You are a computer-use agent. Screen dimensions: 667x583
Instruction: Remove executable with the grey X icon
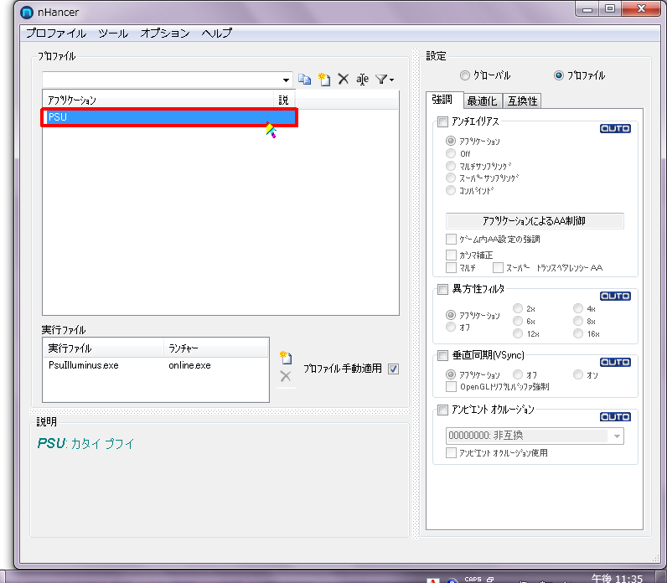[x=286, y=376]
